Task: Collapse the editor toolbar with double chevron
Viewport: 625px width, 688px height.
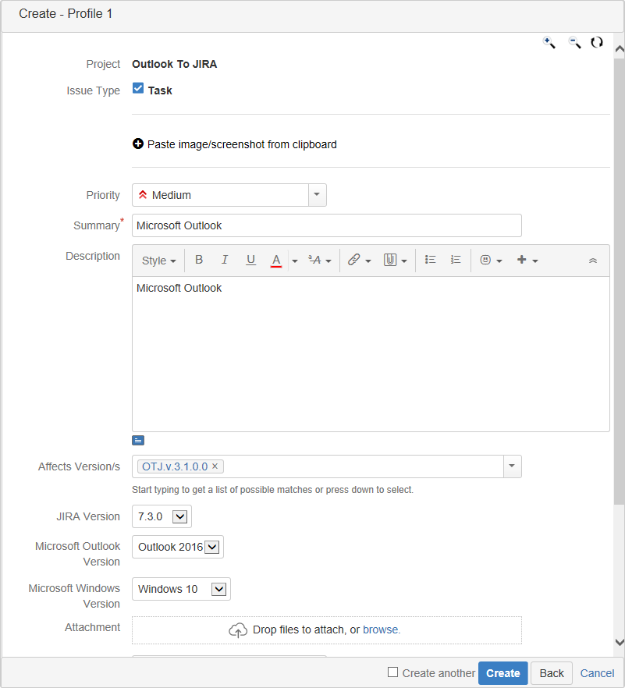Action: (593, 261)
